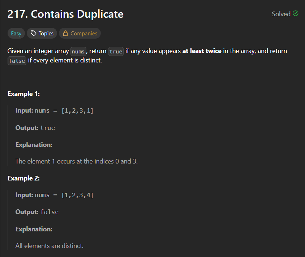Expand the Example 1 heading

23,93
